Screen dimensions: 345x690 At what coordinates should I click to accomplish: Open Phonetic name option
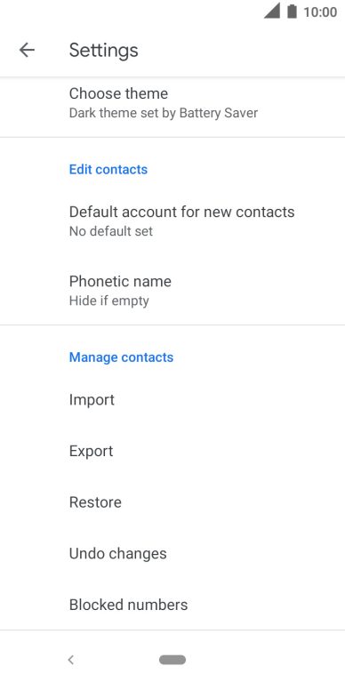pos(172,291)
